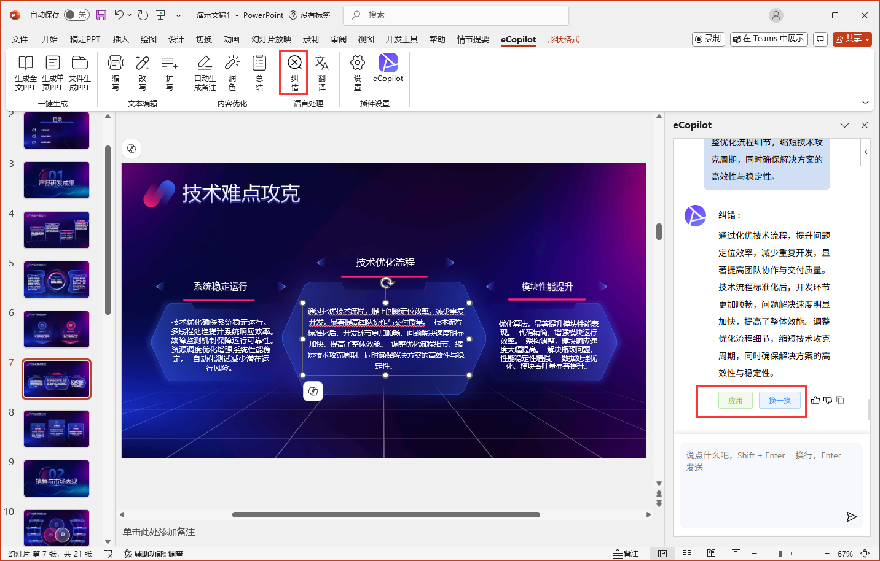Open the eCopilot 设置 settings icon
The height and width of the screenshot is (561, 880).
click(x=357, y=72)
